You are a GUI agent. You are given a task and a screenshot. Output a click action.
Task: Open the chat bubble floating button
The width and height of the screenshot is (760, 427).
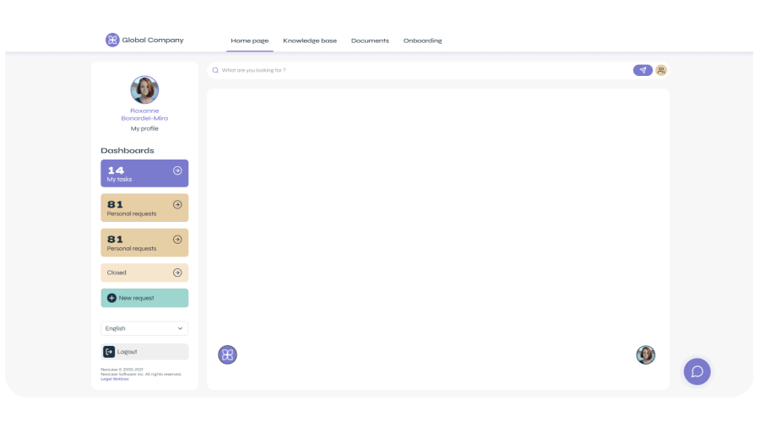click(697, 371)
